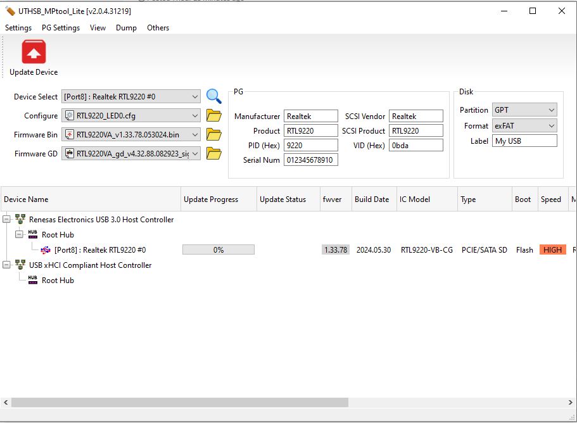Viewport: 577px width, 423px height.
Task: Click the HUB icon under Renesas controller
Action: click(x=33, y=234)
